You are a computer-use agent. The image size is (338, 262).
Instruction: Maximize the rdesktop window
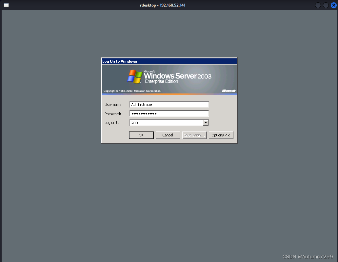tap(326, 5)
